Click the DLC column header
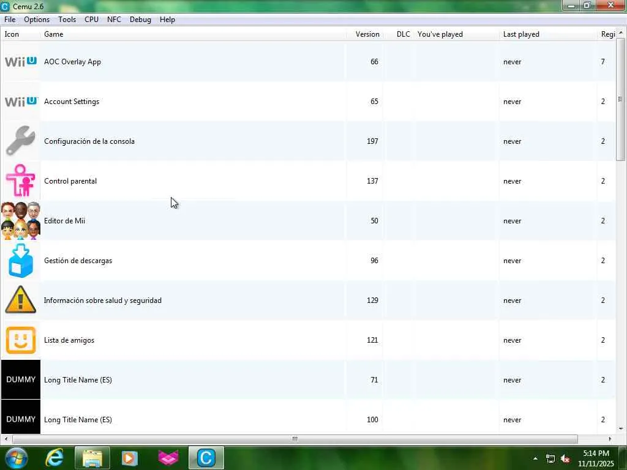The height and width of the screenshot is (470, 627). 398,34
